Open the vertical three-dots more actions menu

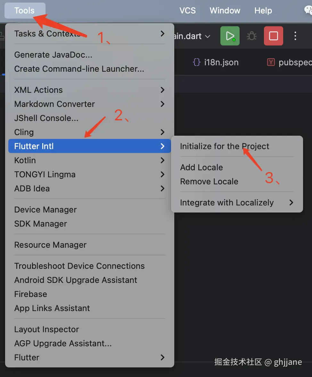click(x=295, y=36)
